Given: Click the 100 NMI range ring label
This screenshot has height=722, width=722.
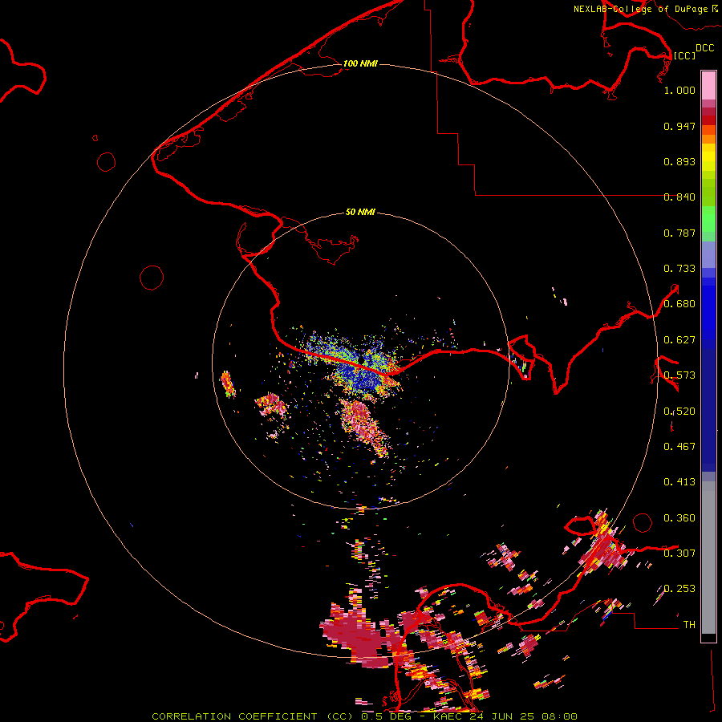Looking at the screenshot, I should click(360, 63).
